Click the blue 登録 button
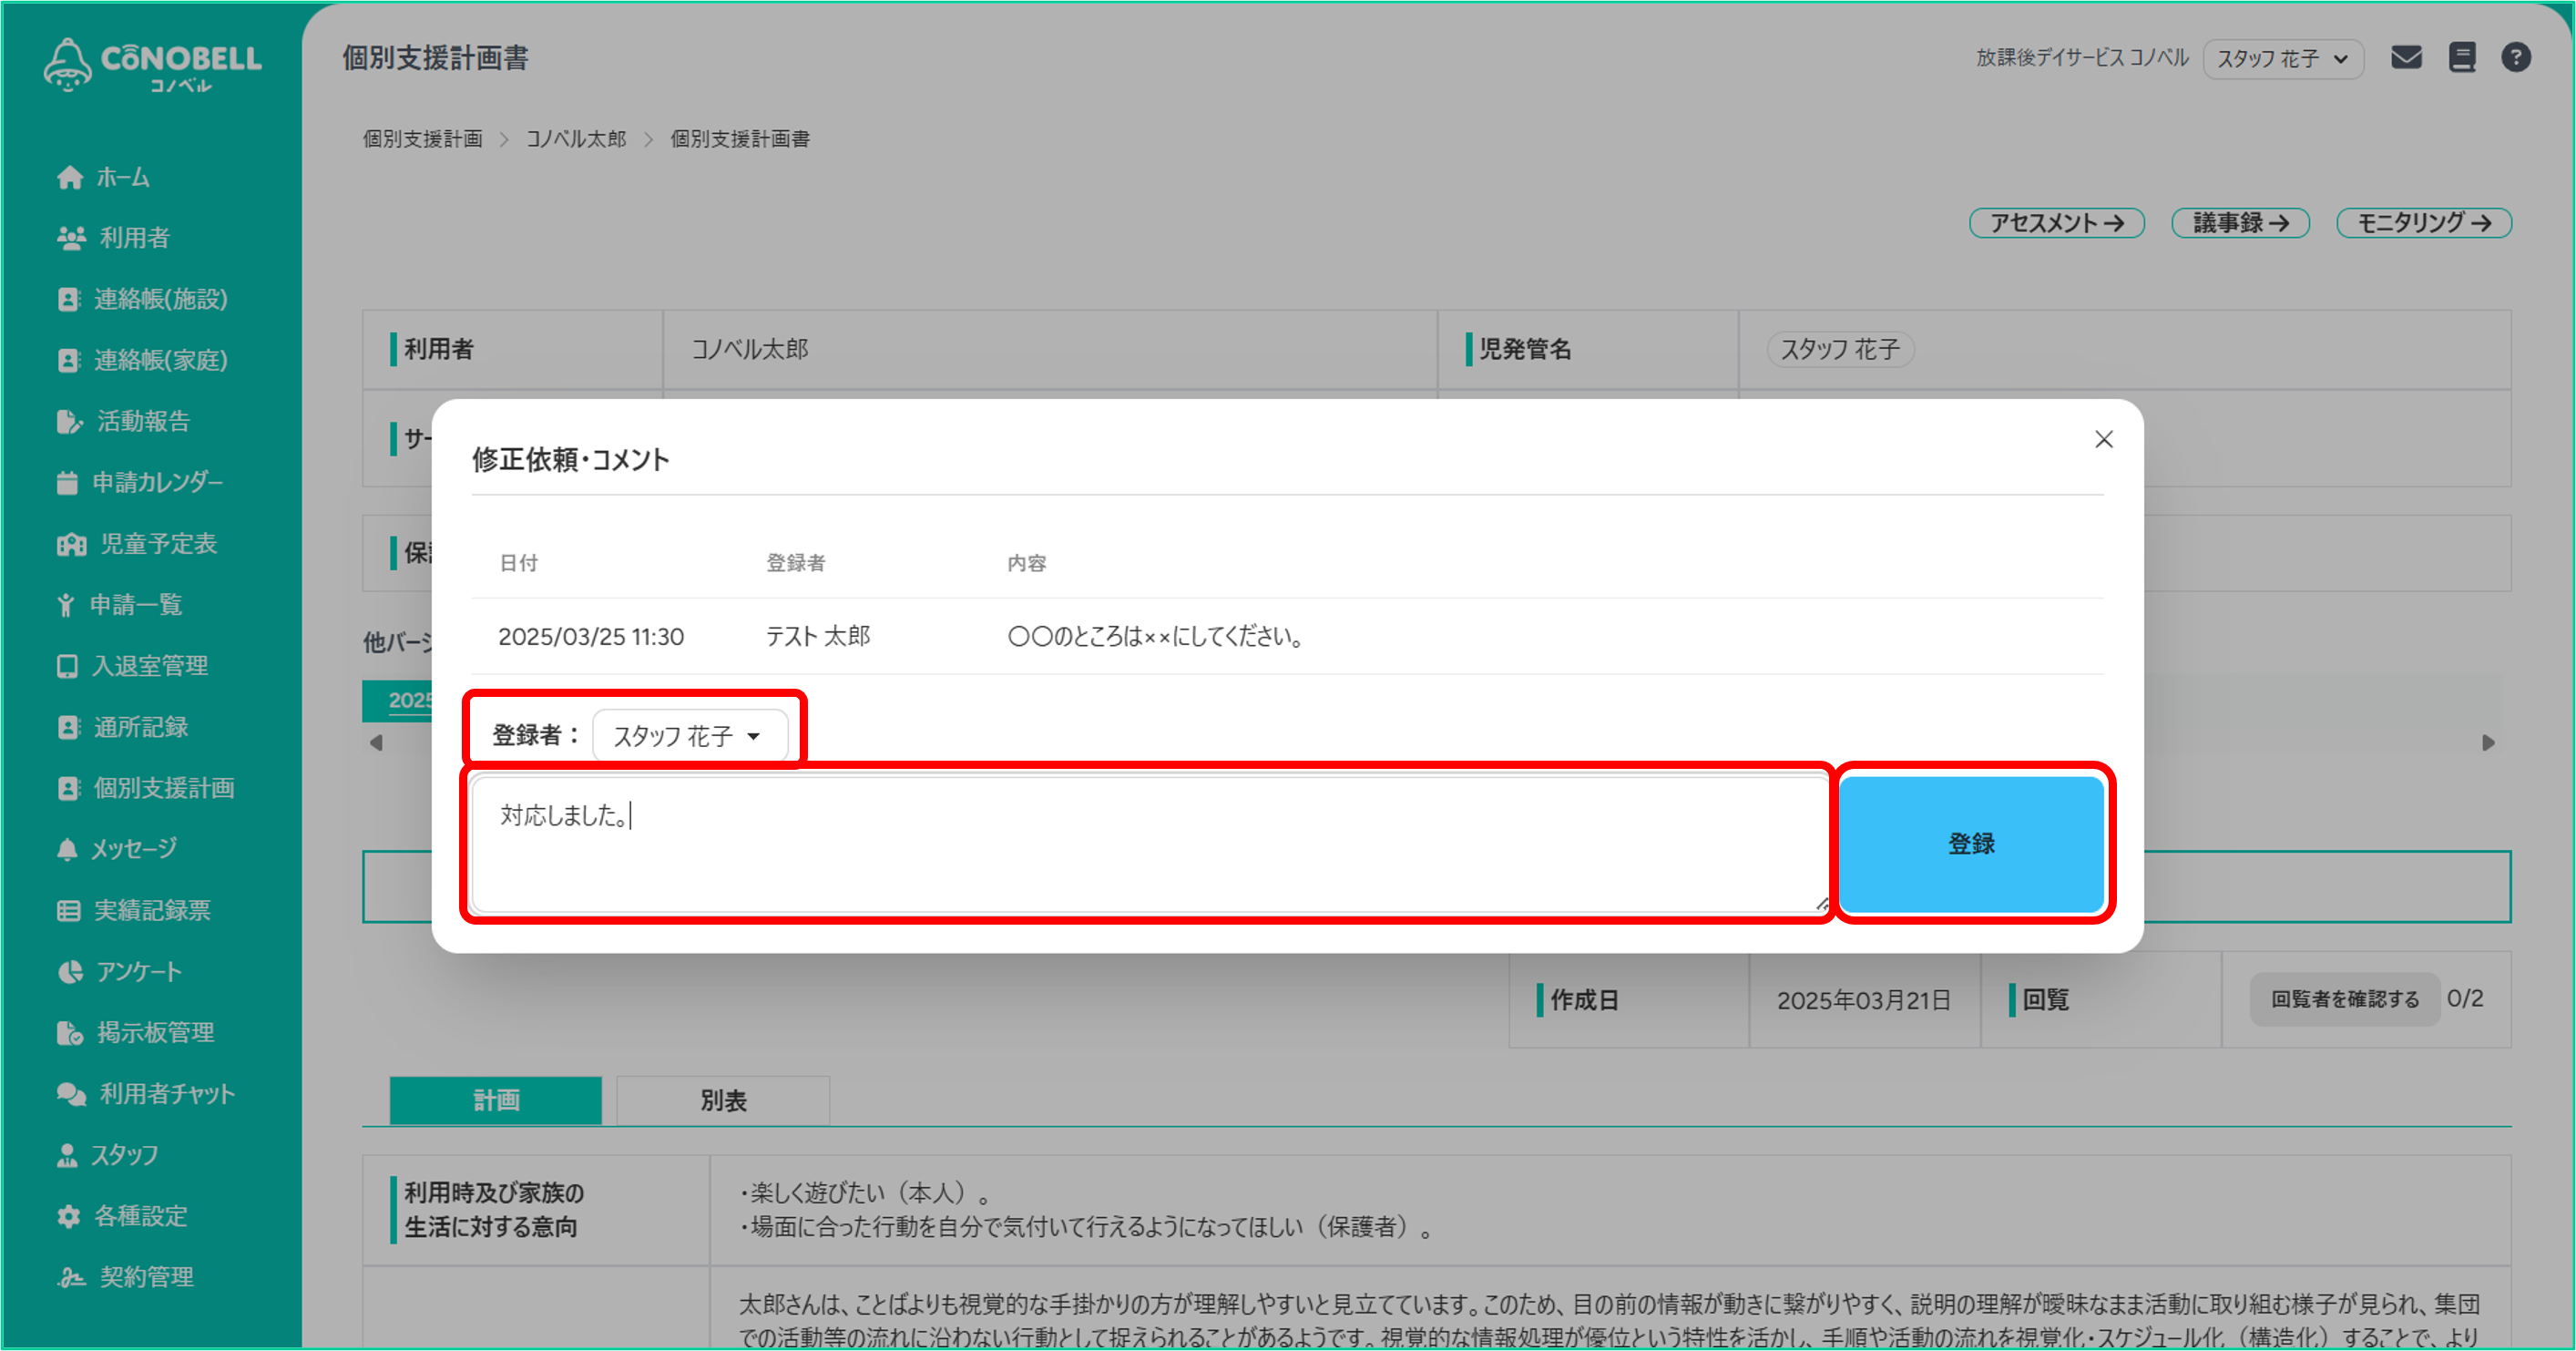Image resolution: width=2576 pixels, height=1351 pixels. coord(1972,844)
